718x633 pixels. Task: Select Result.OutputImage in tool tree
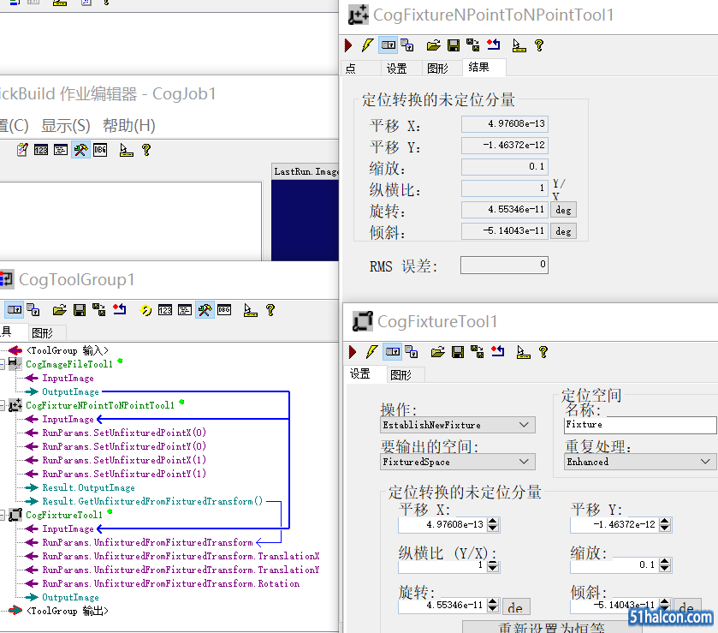88,487
